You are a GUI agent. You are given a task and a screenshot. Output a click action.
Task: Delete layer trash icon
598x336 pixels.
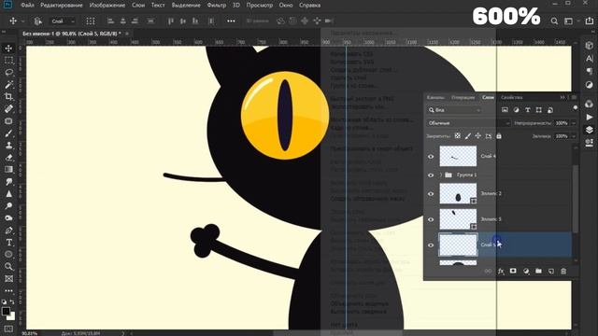563,272
